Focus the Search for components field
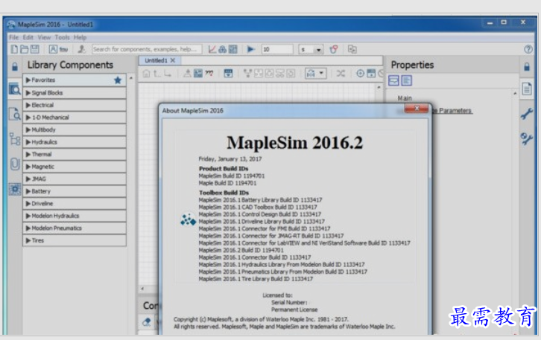This screenshot has height=340, width=541. 147,49
